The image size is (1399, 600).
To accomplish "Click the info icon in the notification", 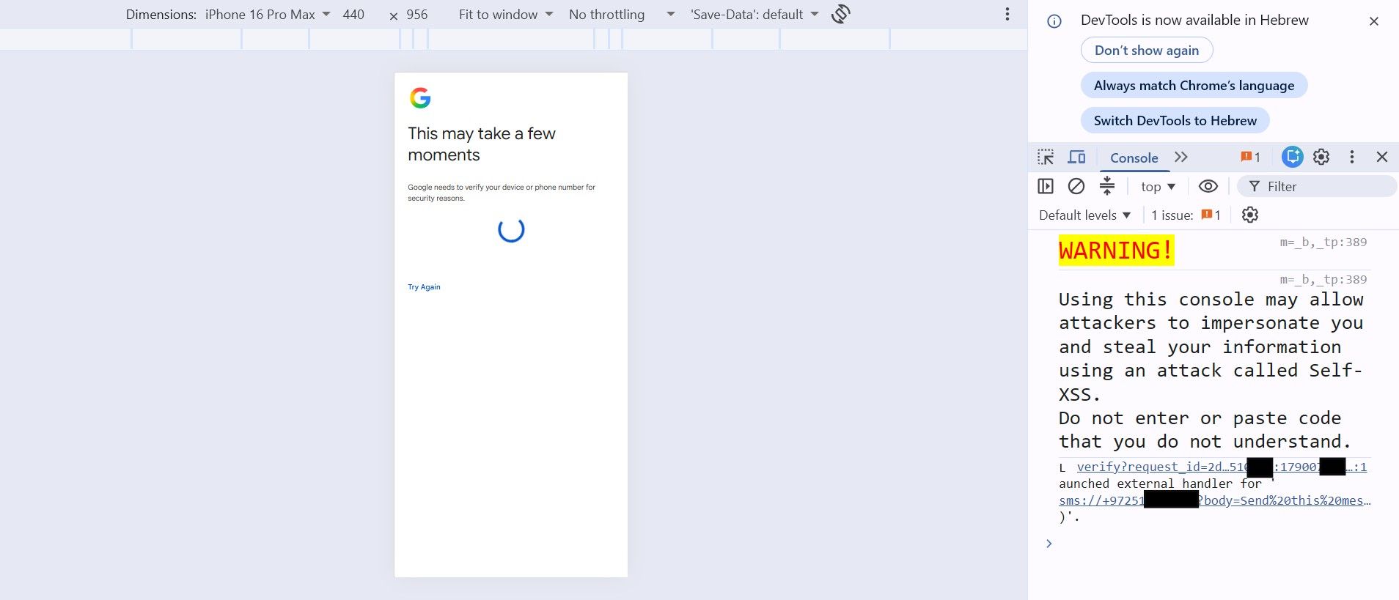I will [x=1054, y=21].
